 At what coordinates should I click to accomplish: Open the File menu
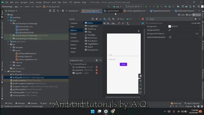(7, 2)
